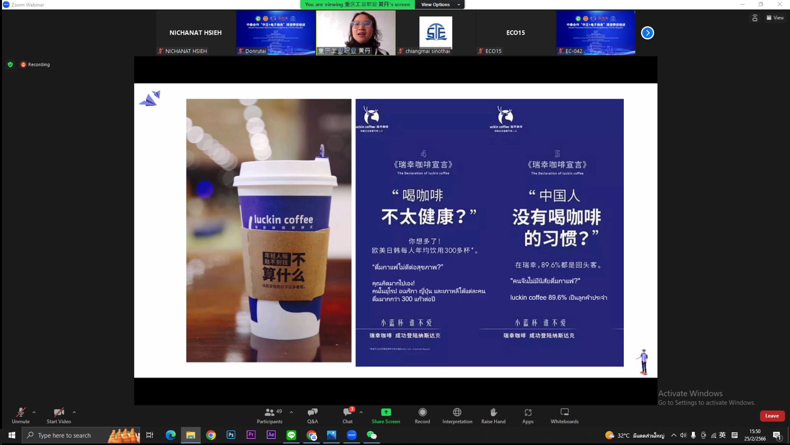Open the Photos app from the taskbar

point(332,435)
